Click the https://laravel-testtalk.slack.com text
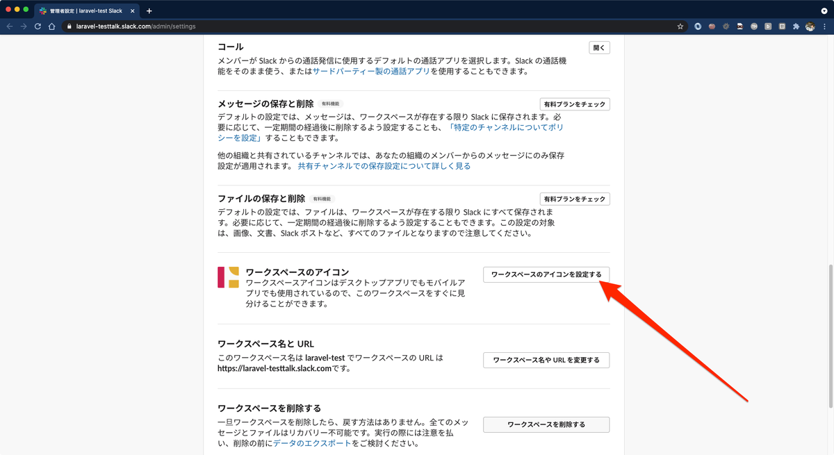834x455 pixels. pyautogui.click(x=274, y=368)
